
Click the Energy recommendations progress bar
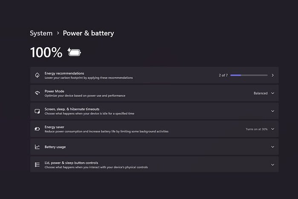click(249, 75)
